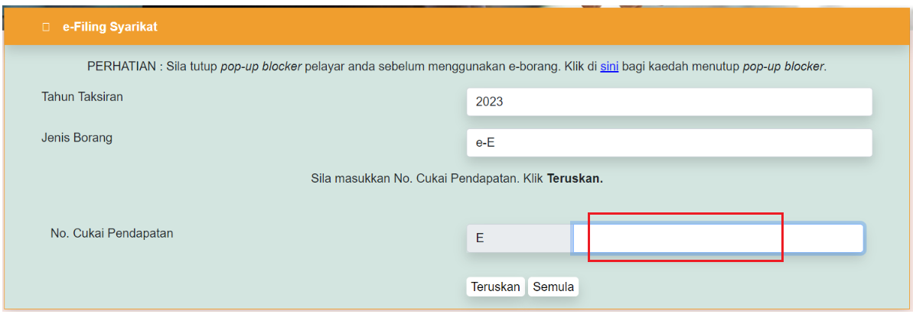Click the italic "pop-up blocker" ending the notice
Image resolution: width=913 pixels, height=314 pixels.
pos(783,66)
